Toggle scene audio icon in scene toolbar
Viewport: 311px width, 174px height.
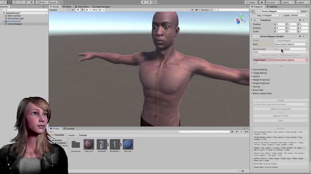coord(82,10)
